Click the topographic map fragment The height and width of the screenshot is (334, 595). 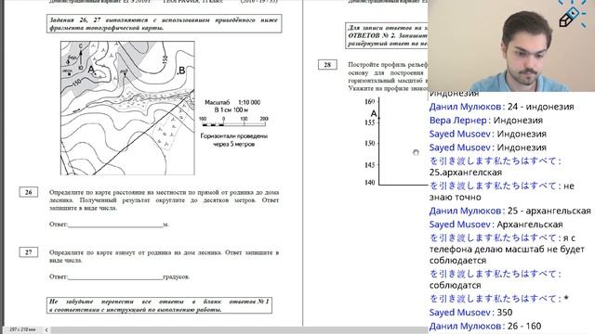click(x=127, y=109)
